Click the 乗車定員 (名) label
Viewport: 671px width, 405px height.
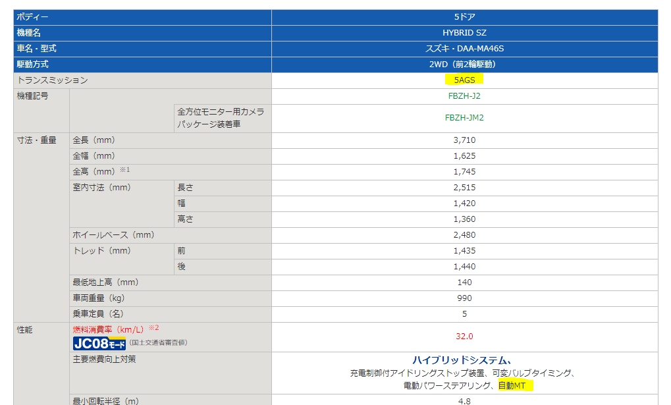pos(98,315)
